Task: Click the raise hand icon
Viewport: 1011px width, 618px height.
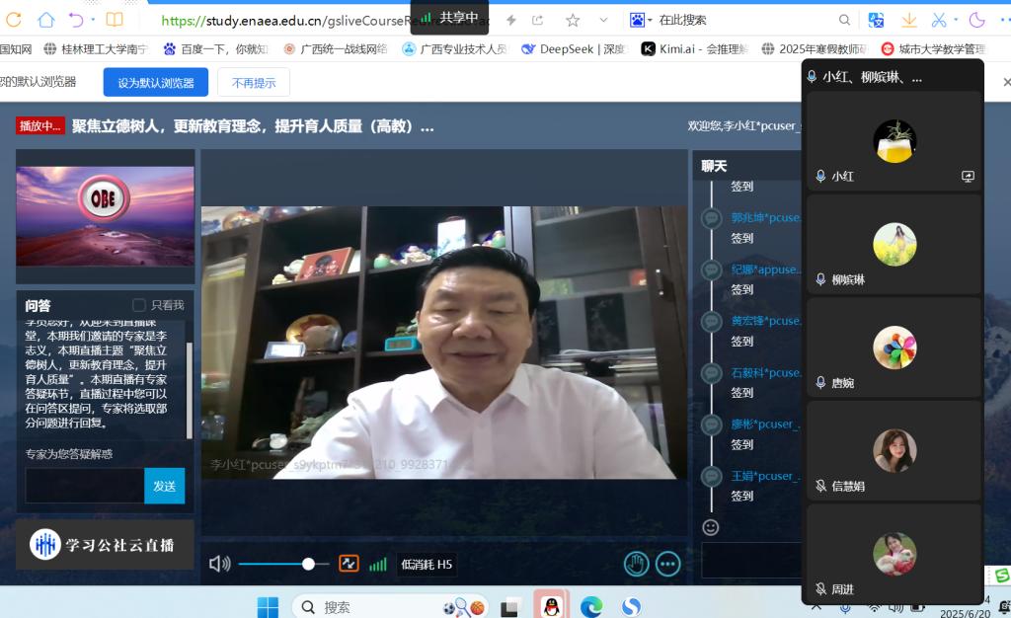Action: point(636,564)
